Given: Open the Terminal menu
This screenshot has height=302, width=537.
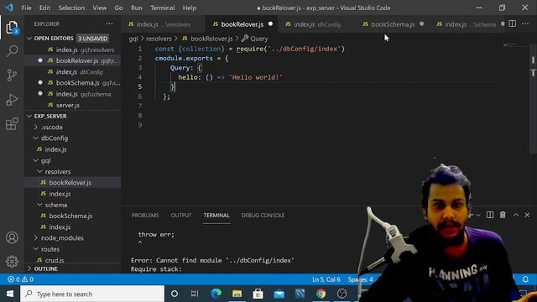Looking at the screenshot, I should pos(162,8).
